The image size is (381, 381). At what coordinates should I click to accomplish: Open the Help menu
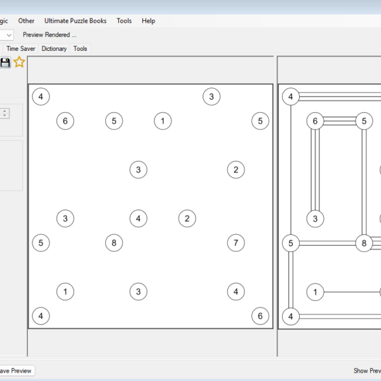click(x=149, y=21)
